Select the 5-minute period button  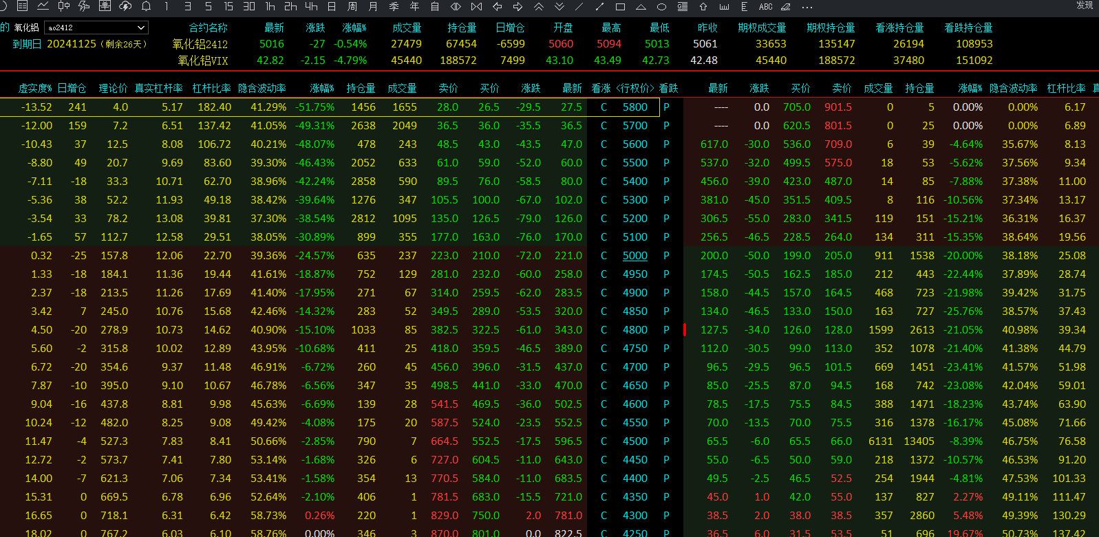209,6
